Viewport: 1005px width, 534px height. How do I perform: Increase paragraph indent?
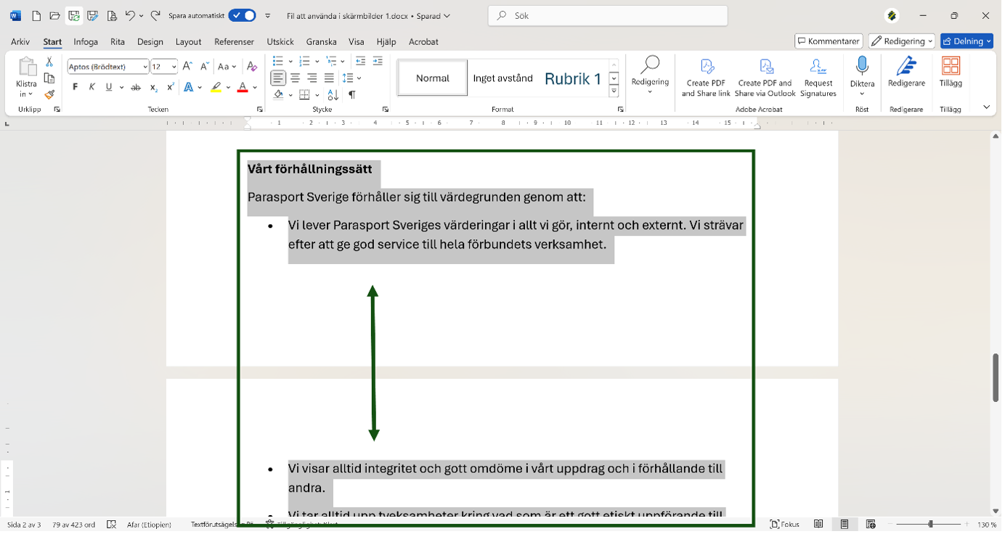[x=378, y=61]
